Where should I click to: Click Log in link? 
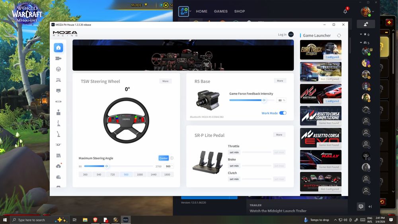(282, 35)
